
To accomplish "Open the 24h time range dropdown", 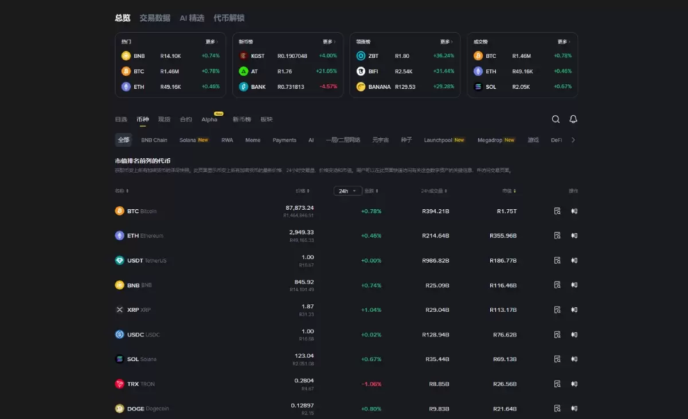I will [x=347, y=191].
